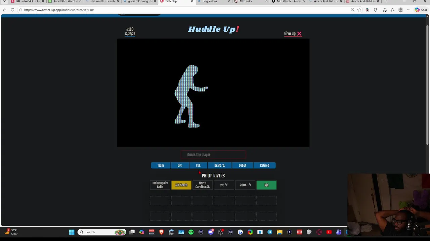Click the webcam overlay video
430x241 pixels.
pyautogui.click(x=389, y=205)
